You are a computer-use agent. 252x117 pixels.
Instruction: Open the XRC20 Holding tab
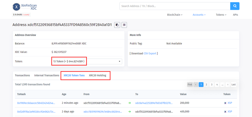click(x=97, y=76)
